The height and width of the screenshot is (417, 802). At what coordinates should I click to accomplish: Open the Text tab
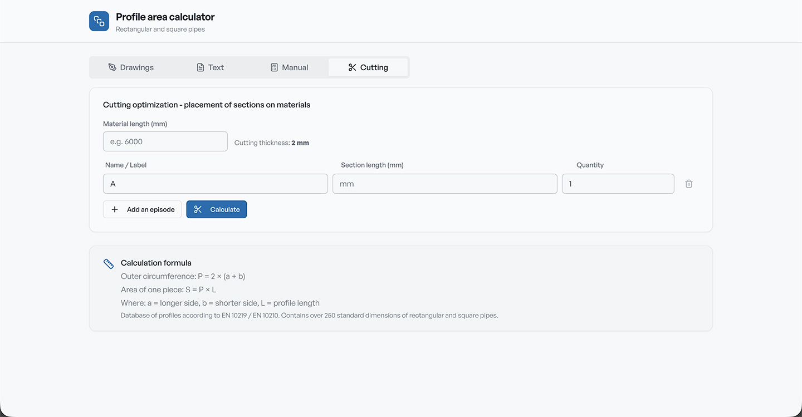210,67
